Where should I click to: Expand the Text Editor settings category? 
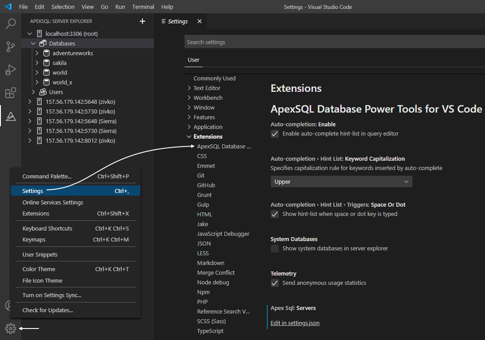coord(189,88)
